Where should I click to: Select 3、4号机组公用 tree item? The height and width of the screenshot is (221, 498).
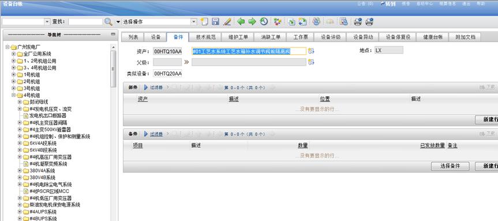point(40,68)
